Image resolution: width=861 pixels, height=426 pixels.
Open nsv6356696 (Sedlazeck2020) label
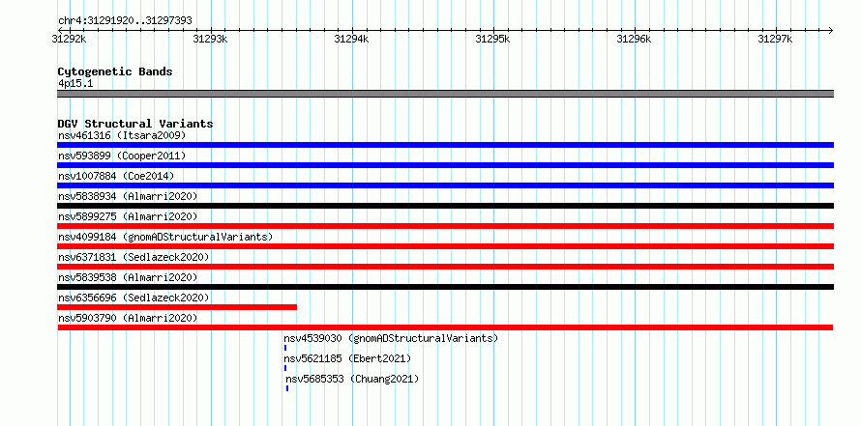(x=134, y=298)
